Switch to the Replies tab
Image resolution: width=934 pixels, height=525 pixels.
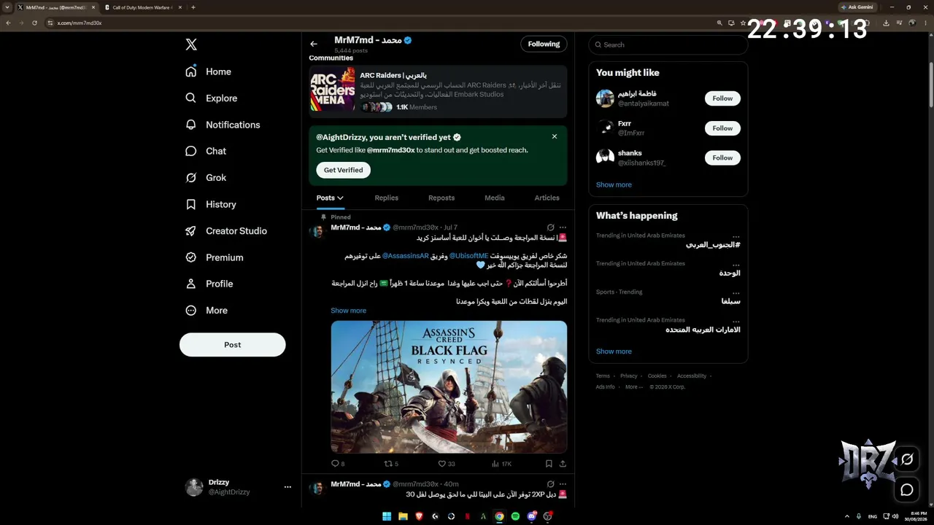tap(387, 198)
